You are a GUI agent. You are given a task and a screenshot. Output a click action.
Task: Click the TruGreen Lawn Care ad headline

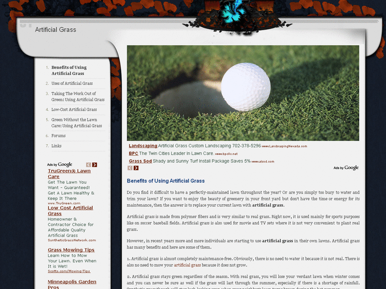69,173
